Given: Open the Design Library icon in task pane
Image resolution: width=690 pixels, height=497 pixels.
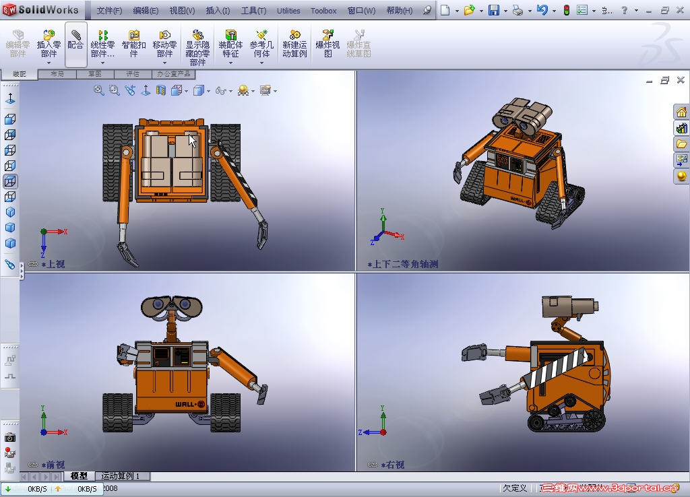Looking at the screenshot, I should coord(682,128).
